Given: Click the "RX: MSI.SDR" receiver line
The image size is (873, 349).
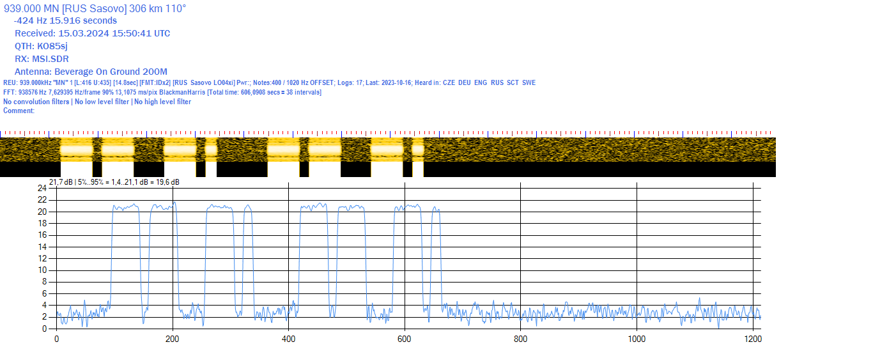Looking at the screenshot, I should coord(42,59).
